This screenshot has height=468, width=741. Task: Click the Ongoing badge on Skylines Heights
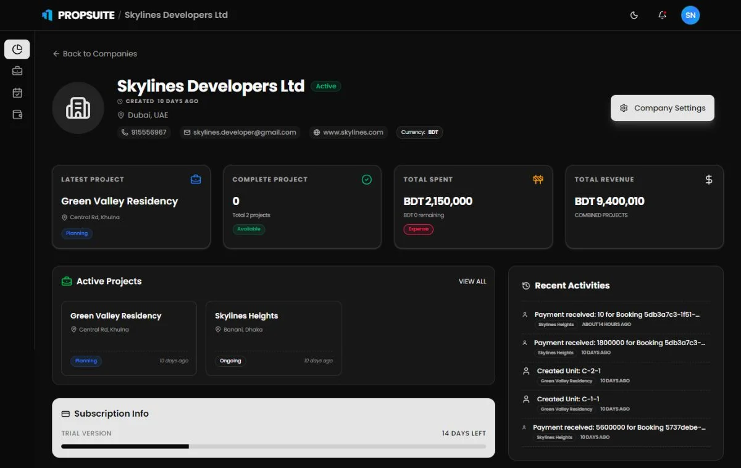(230, 361)
